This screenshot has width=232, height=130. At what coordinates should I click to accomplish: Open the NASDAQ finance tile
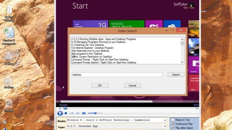coord(127,24)
